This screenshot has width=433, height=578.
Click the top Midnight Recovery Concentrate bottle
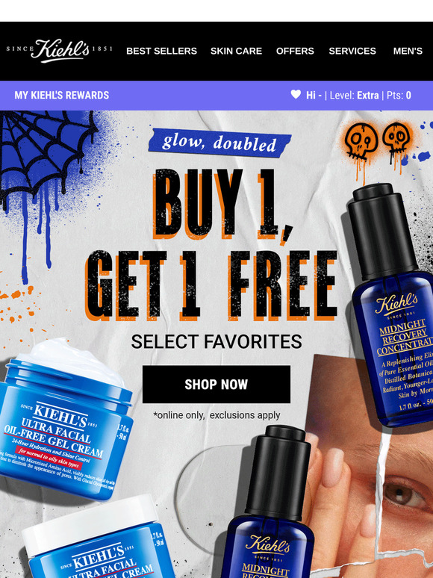391,302
